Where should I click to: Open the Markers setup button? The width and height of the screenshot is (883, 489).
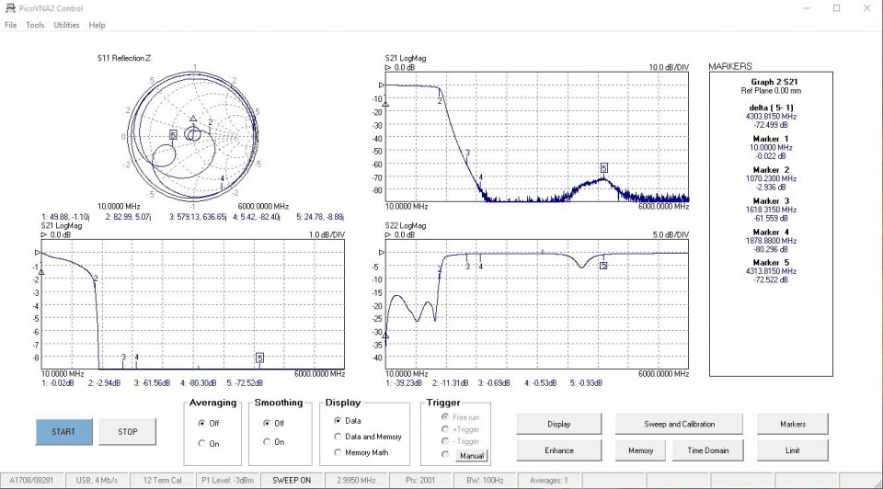(792, 424)
